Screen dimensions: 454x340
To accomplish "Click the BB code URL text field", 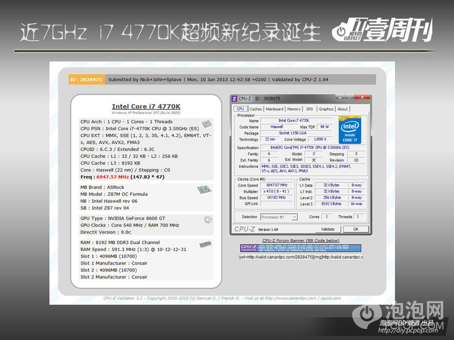I will pyautogui.click(x=301, y=257).
